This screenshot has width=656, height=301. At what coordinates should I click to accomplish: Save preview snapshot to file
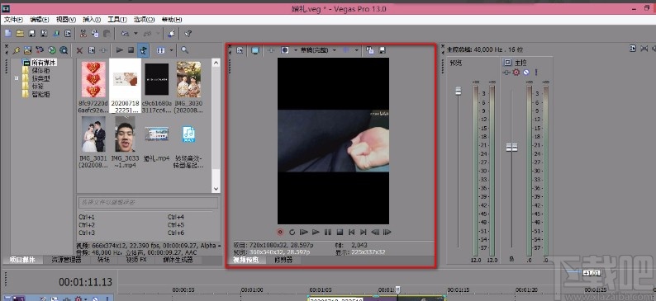tap(383, 50)
